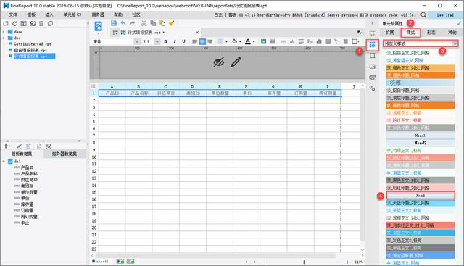The height and width of the screenshot is (266, 464).
Task: Switch to the 样式 tab
Action: (x=410, y=33)
